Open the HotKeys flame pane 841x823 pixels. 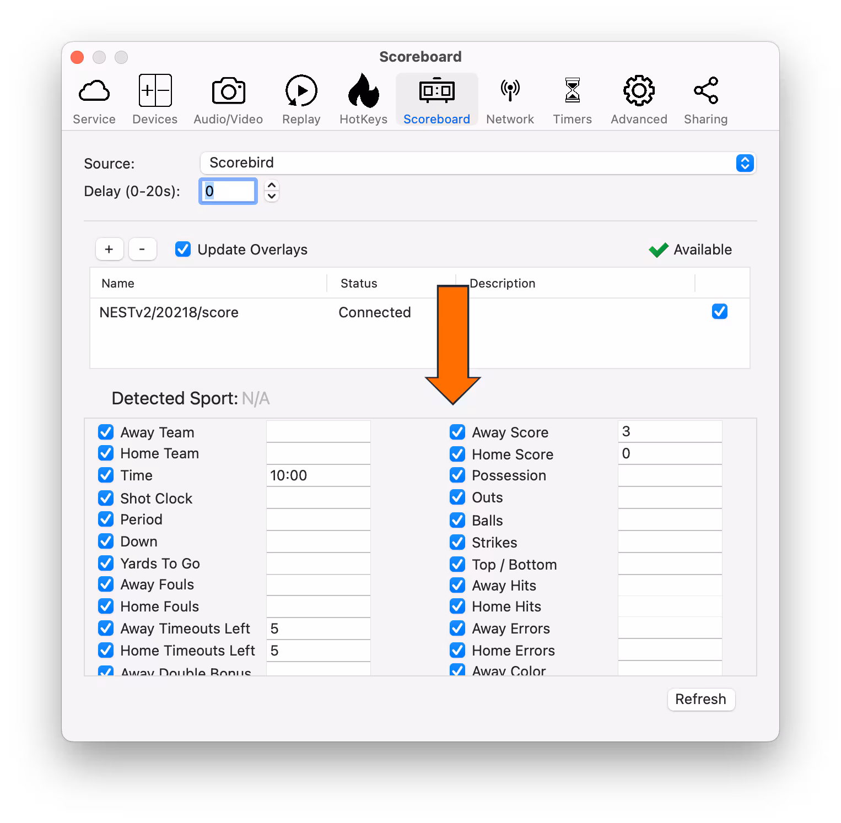click(x=363, y=101)
